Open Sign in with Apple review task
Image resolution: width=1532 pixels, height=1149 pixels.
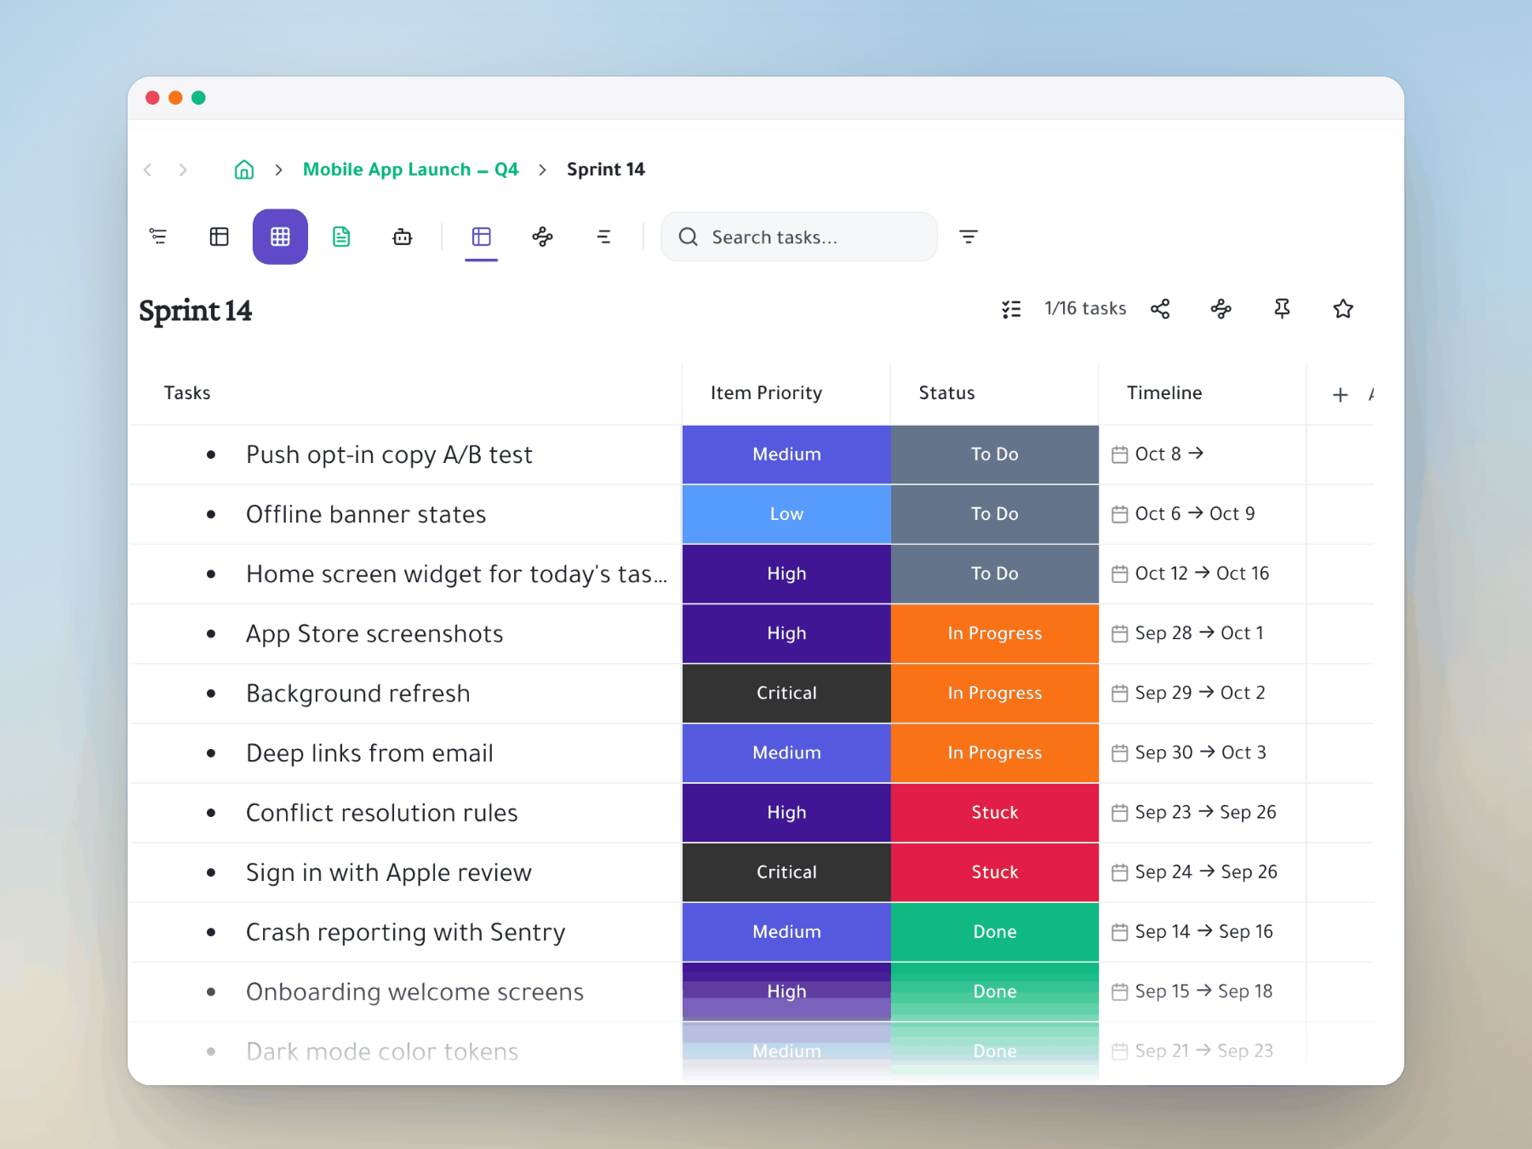[389, 872]
